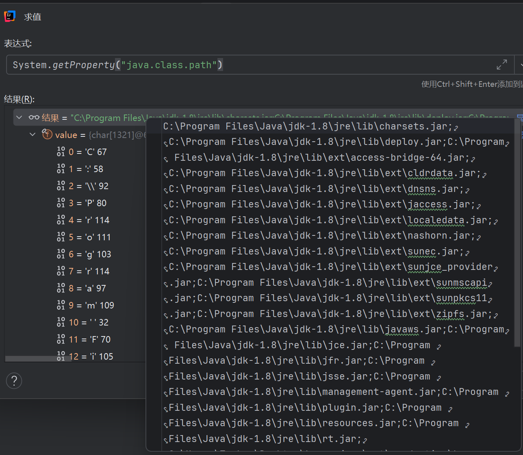523x455 pixels.
Task: Collapse the 结果 tree node
Action: click(x=19, y=117)
